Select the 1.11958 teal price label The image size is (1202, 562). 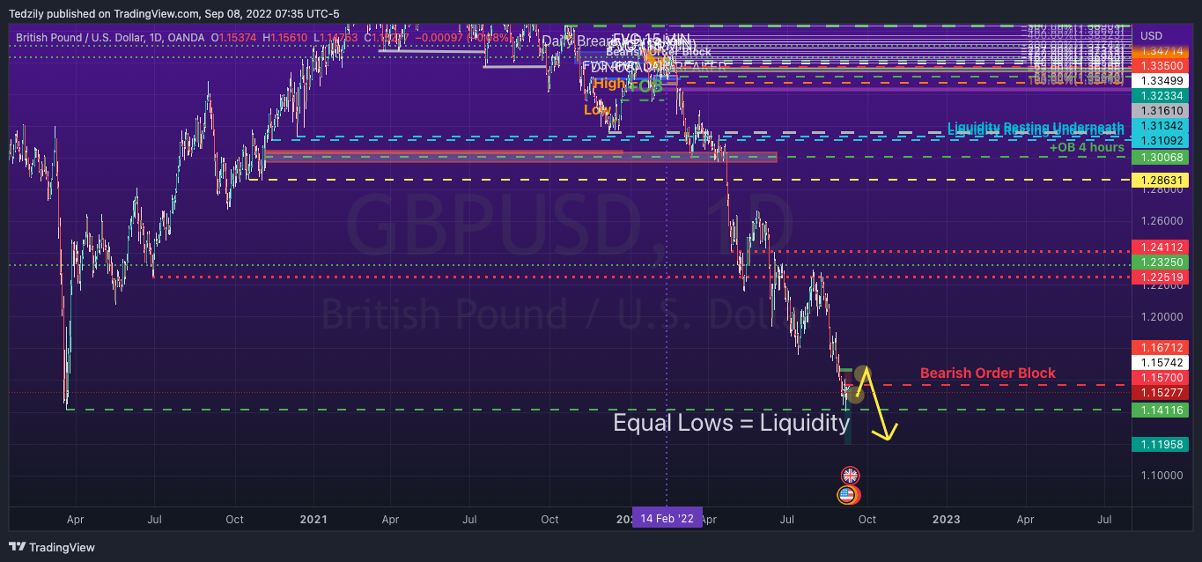point(1161,445)
